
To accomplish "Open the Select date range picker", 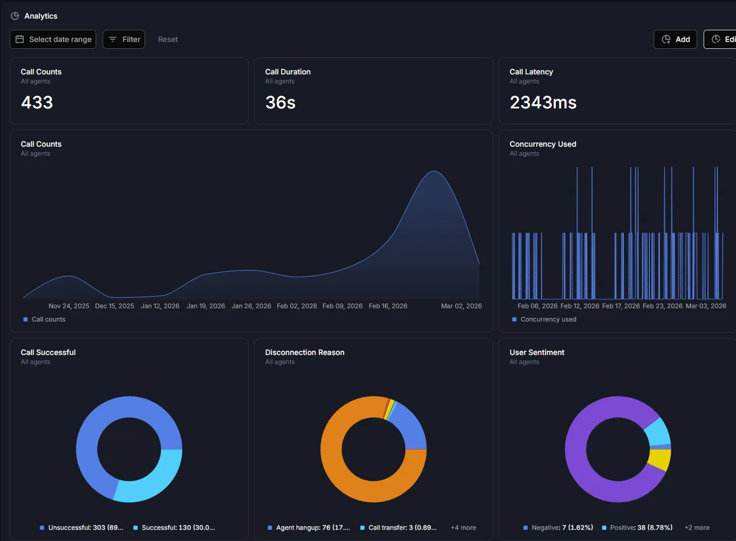I will point(53,39).
